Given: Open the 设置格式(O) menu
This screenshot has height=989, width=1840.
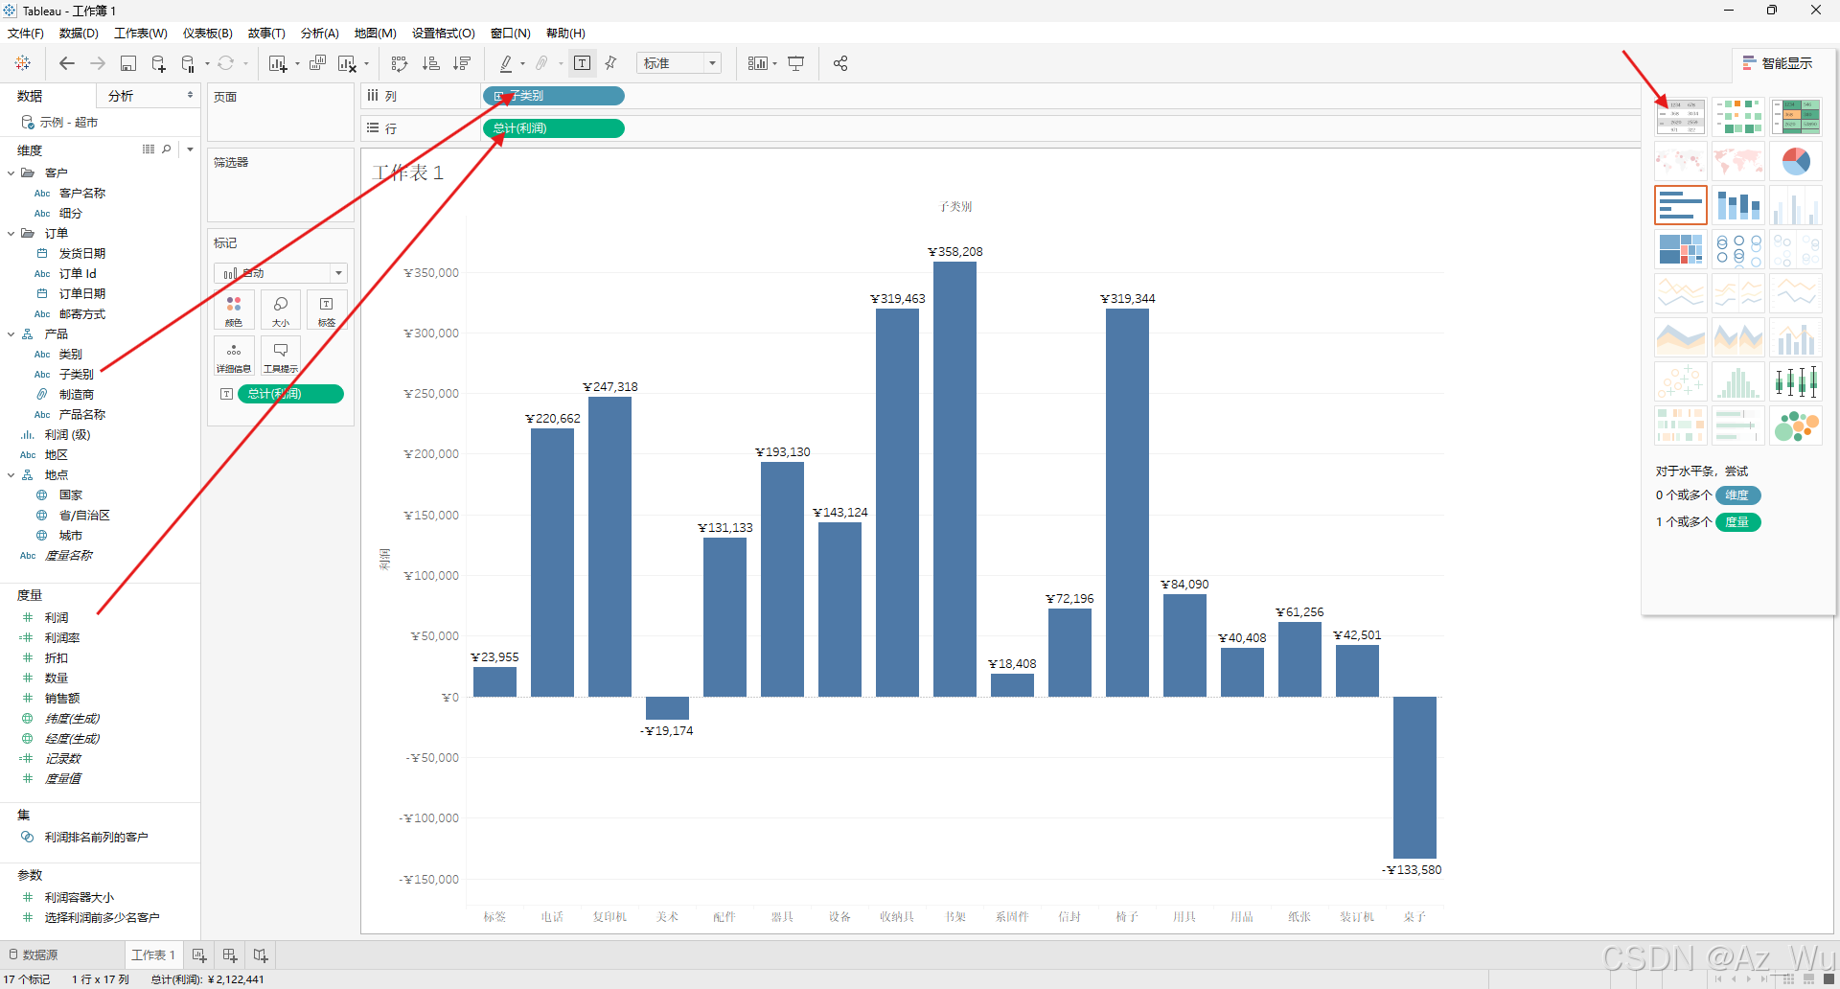Looking at the screenshot, I should point(444,34).
